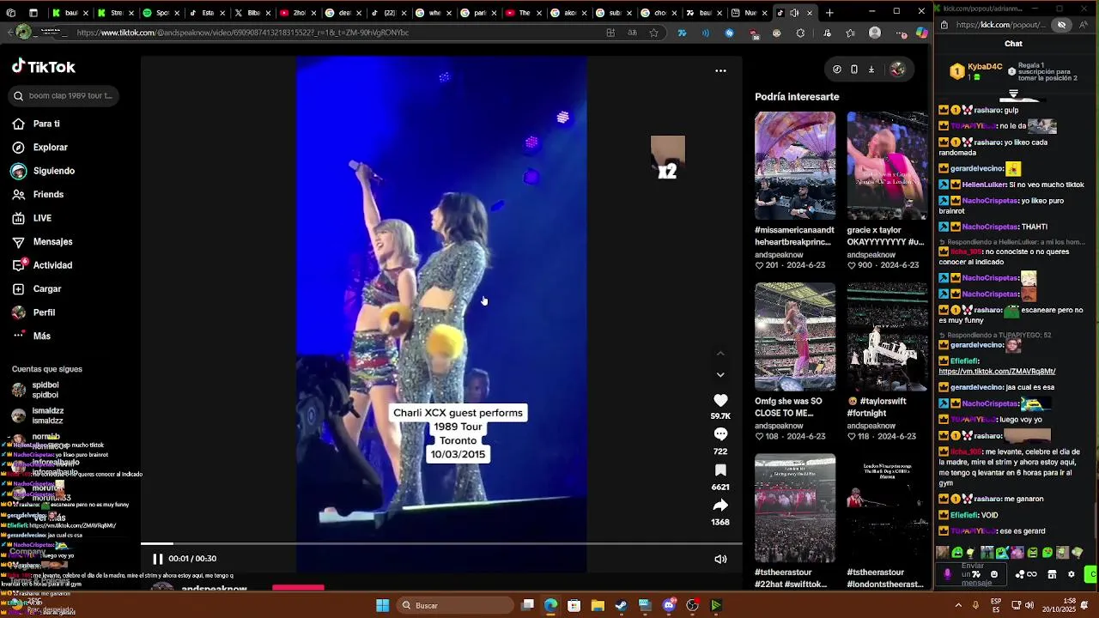Go to next video with down chevron
Screen dimensions: 1099x618
(720, 375)
